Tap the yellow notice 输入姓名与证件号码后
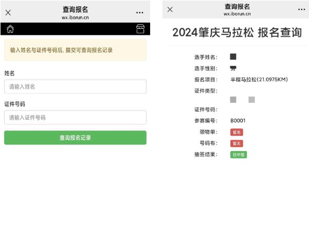 pyautogui.click(x=75, y=50)
